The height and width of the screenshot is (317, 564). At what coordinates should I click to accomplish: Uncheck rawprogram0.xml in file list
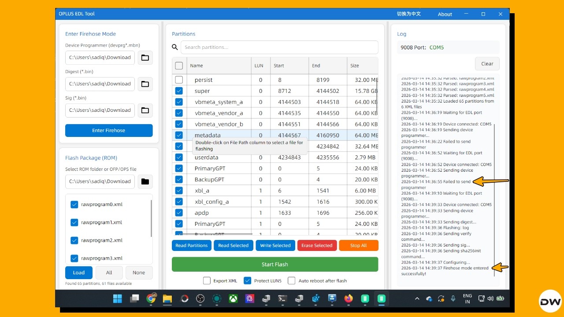tap(74, 204)
